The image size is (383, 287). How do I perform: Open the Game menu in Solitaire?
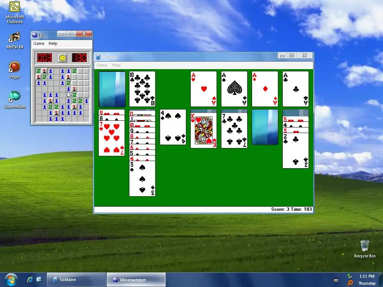[102, 65]
